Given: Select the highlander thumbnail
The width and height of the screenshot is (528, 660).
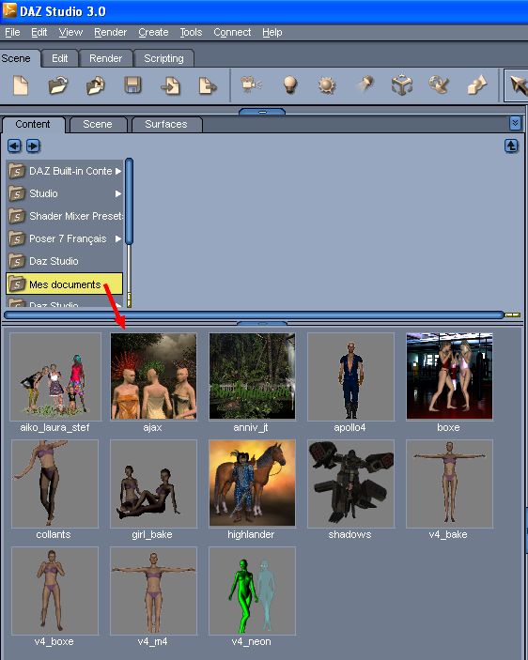Looking at the screenshot, I should (x=252, y=483).
